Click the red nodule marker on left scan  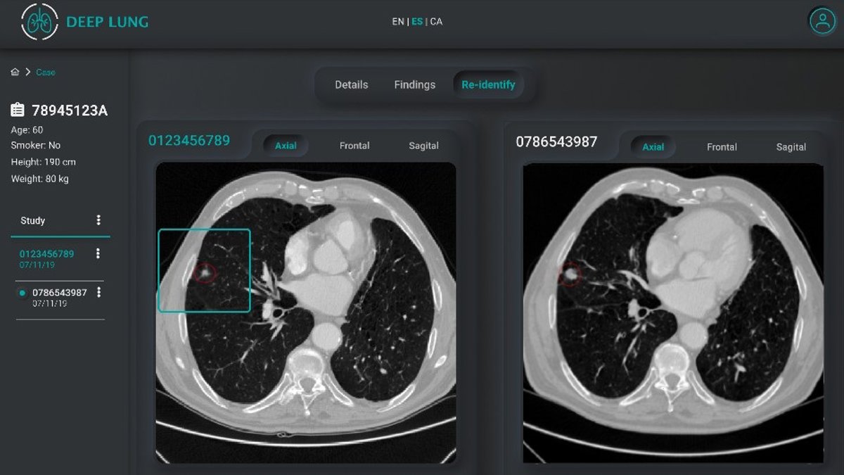coord(205,272)
